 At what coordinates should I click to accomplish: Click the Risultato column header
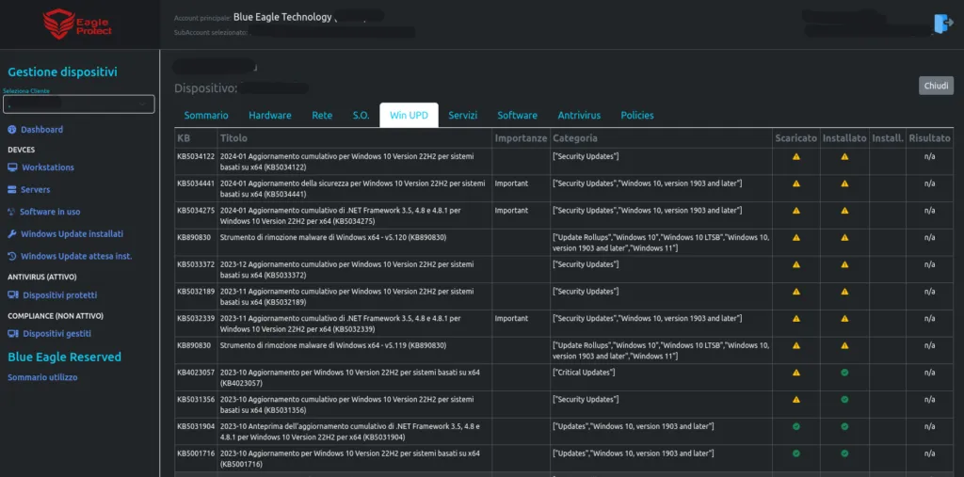929,138
